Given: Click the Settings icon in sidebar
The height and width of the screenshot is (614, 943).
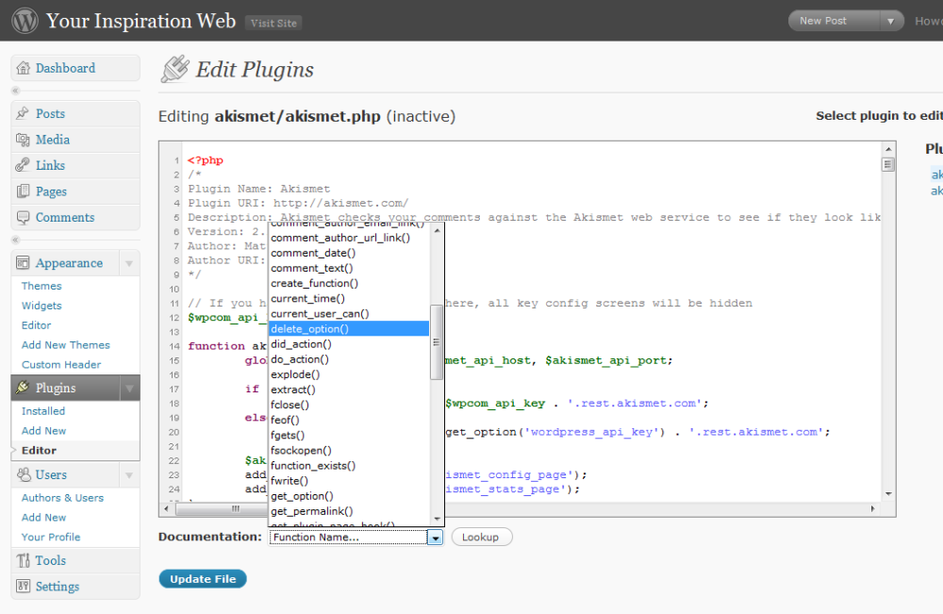Looking at the screenshot, I should (23, 586).
